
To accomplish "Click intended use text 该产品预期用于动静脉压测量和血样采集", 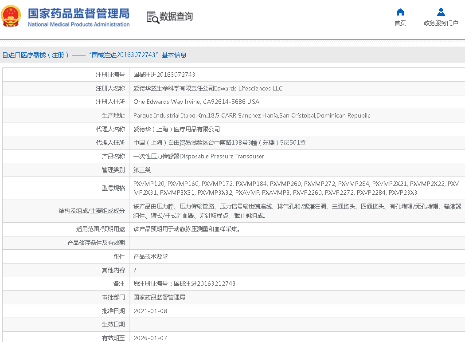I will coord(187,229).
